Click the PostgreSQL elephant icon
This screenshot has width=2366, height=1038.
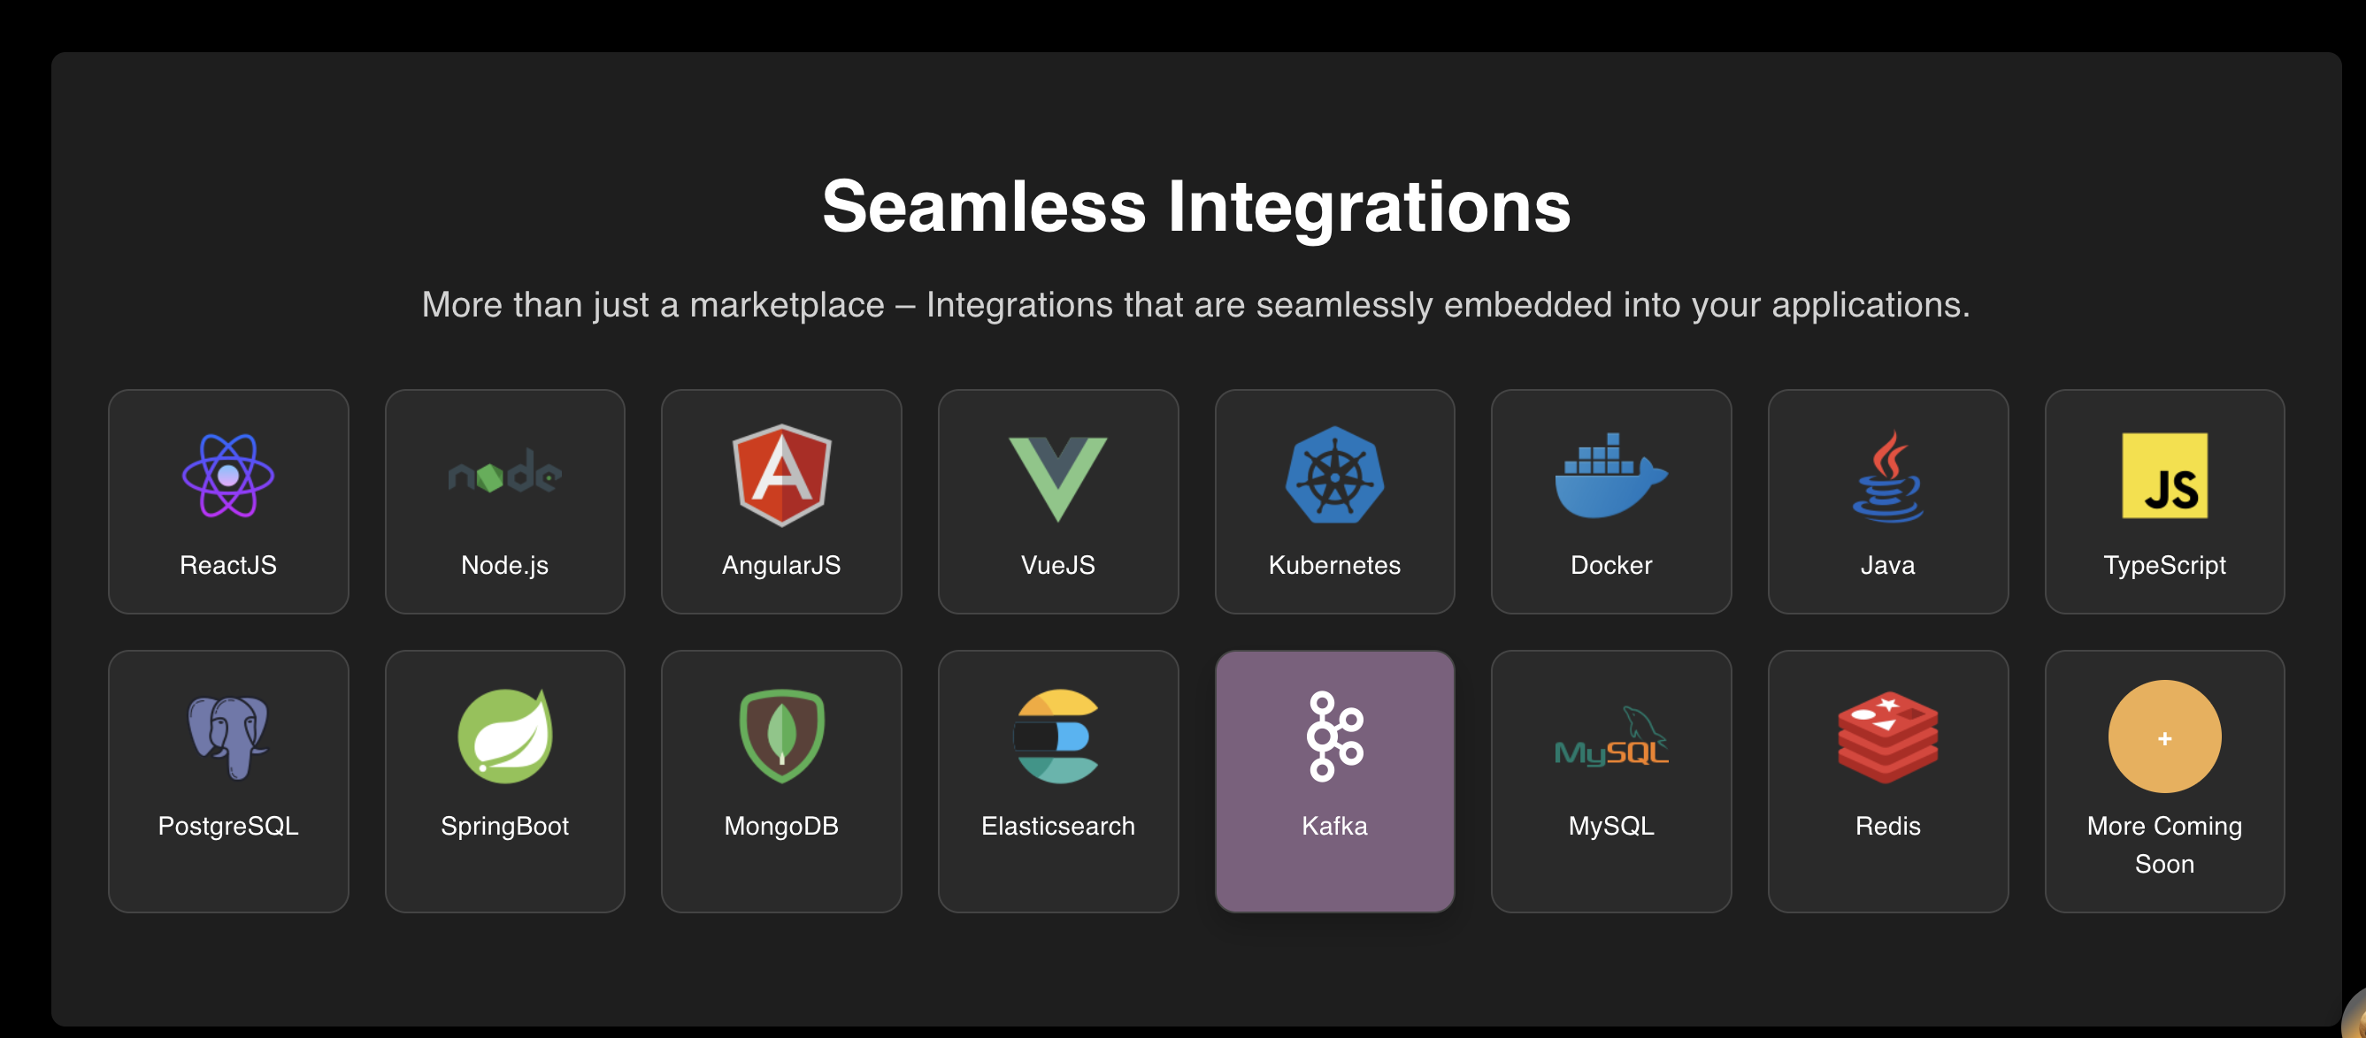[x=227, y=736]
